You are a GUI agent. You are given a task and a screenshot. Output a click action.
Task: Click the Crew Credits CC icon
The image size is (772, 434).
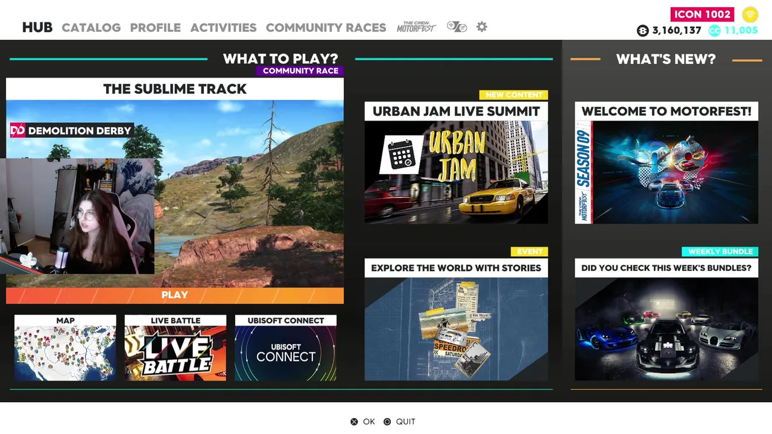(715, 31)
